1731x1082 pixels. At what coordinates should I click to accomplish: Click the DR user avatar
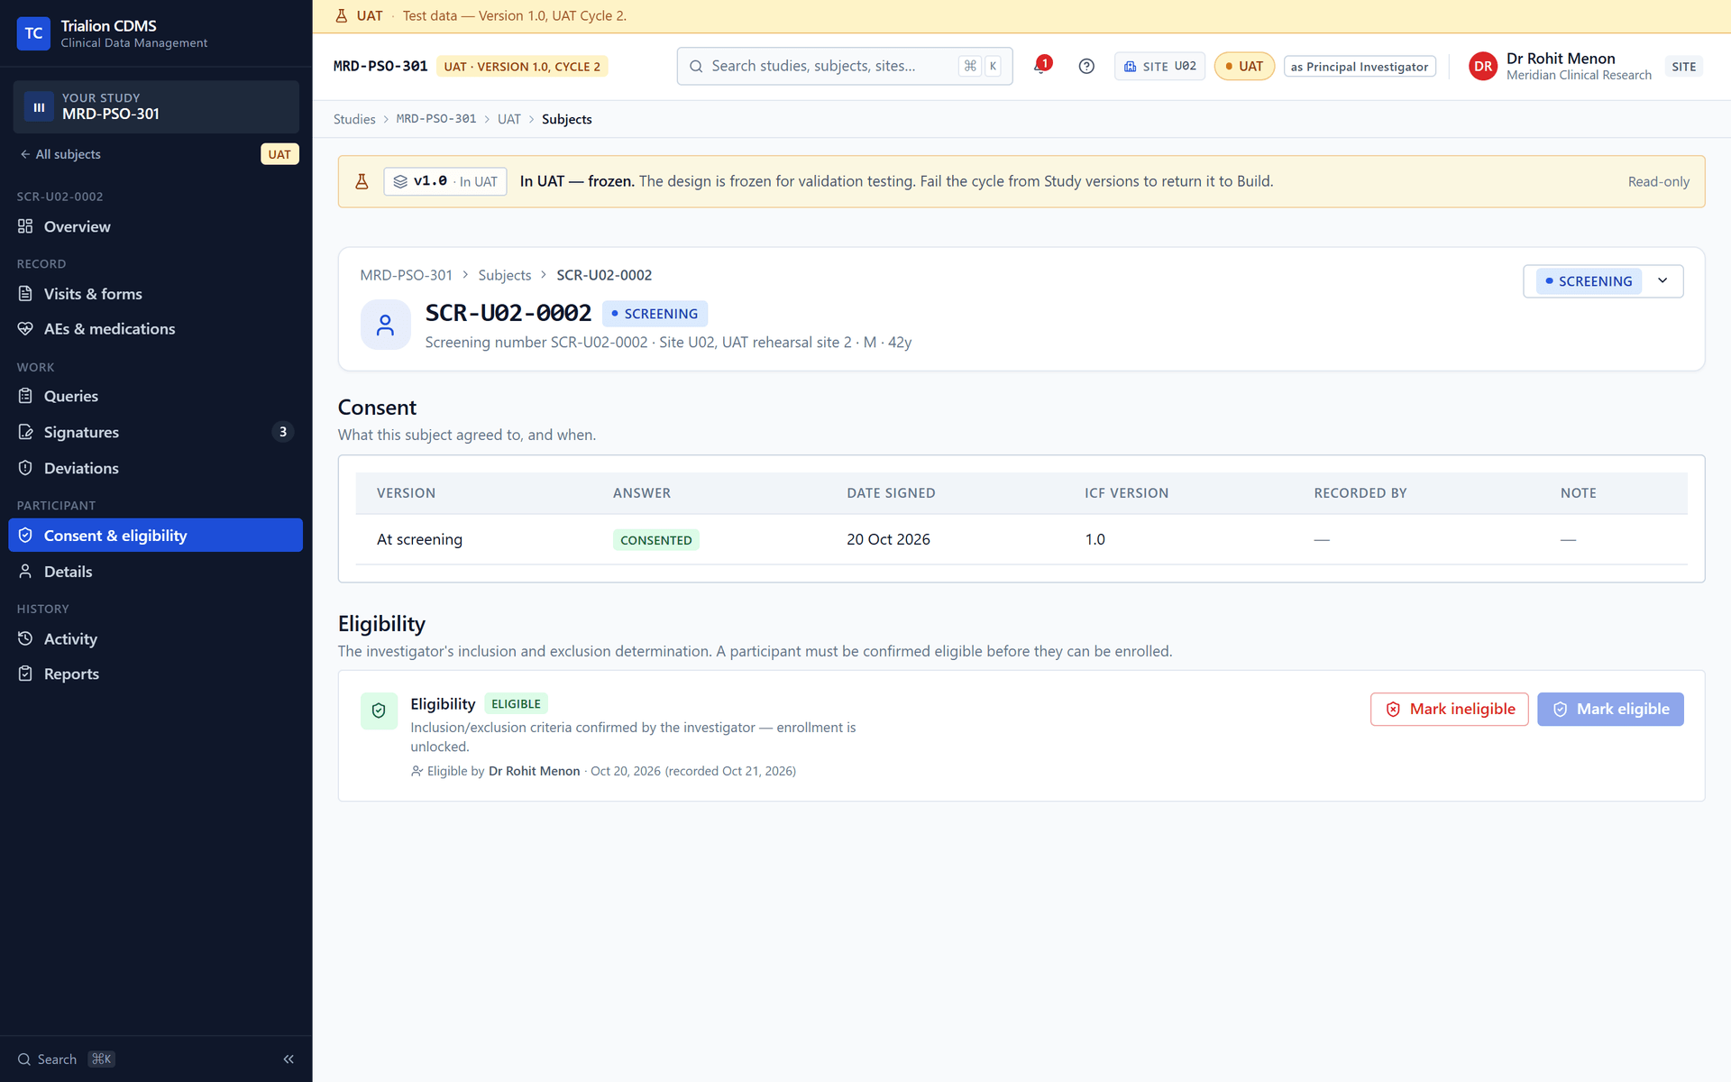click(1483, 66)
